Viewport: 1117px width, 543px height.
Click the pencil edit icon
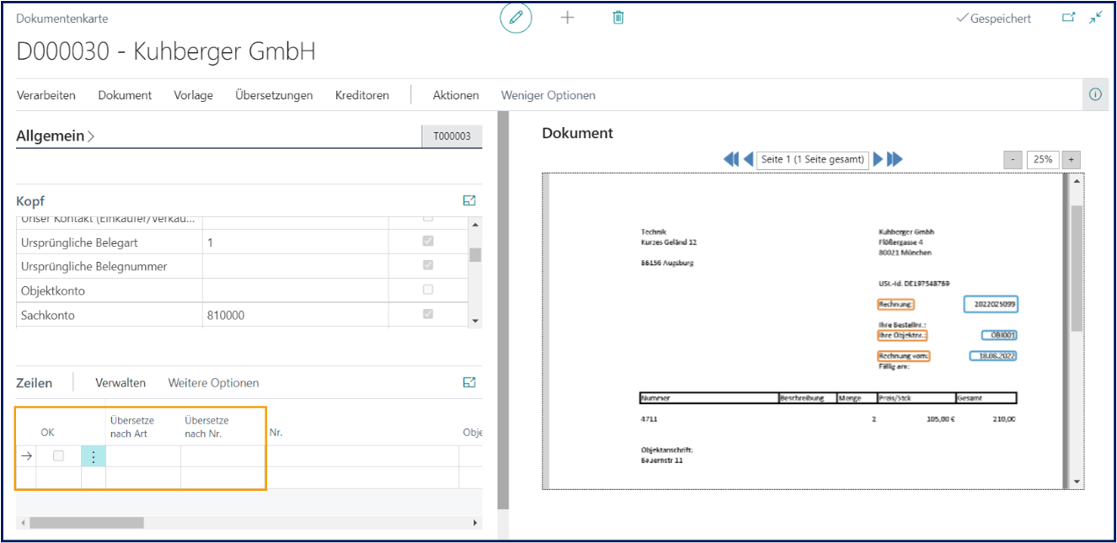[x=516, y=18]
